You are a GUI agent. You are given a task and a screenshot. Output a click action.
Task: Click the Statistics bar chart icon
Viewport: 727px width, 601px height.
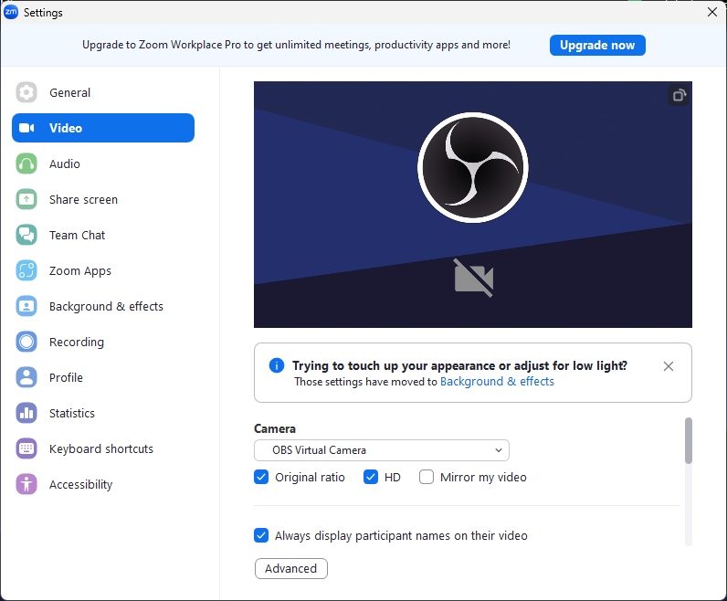[26, 413]
